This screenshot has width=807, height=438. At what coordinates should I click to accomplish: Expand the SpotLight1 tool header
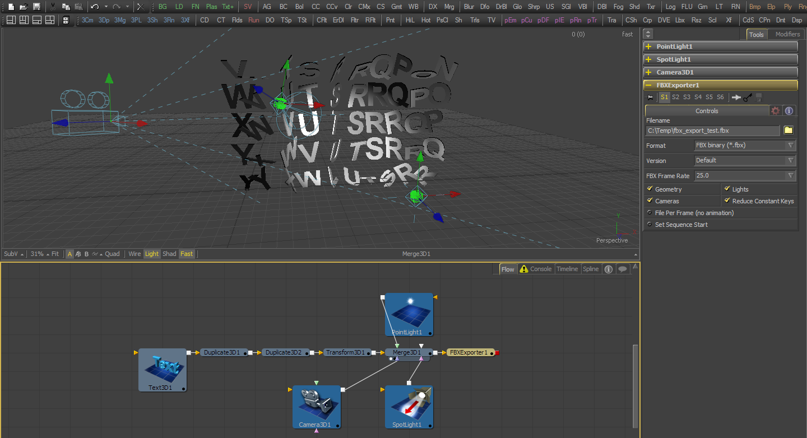(x=720, y=59)
